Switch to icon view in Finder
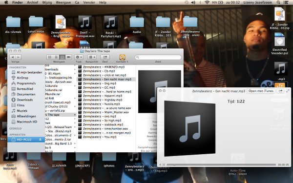Image resolution: width=293 pixels, height=183 pixels. [50, 57]
